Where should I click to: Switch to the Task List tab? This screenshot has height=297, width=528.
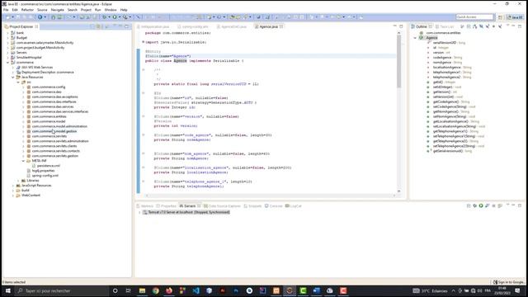coord(445,26)
